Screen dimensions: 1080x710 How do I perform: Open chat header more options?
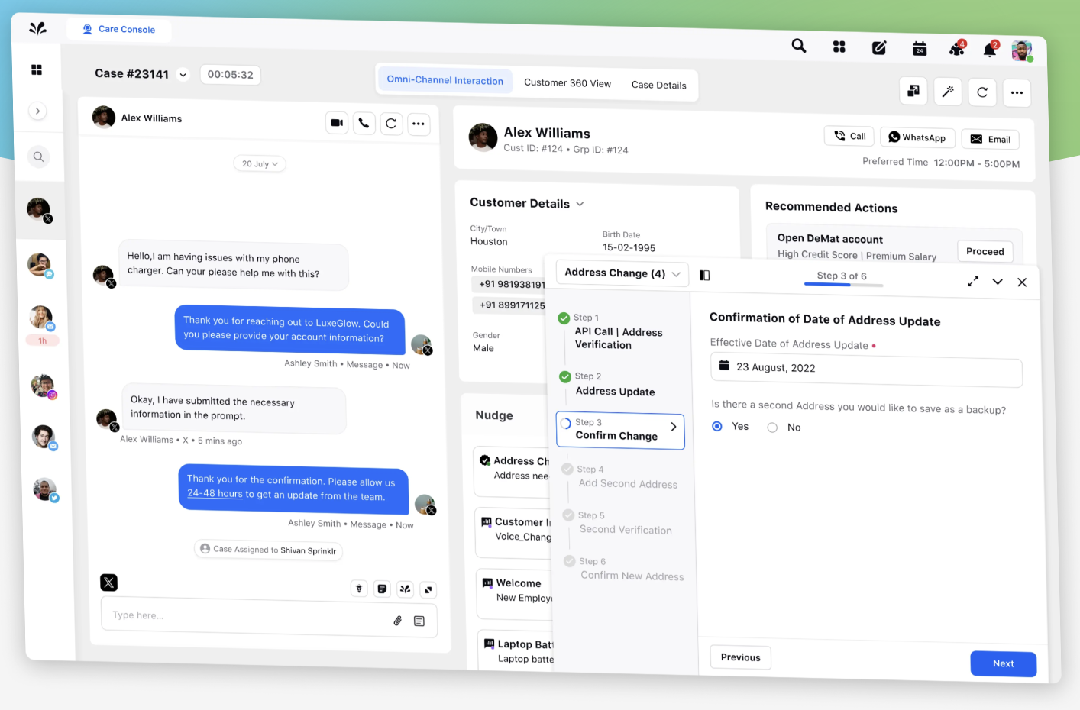(419, 124)
